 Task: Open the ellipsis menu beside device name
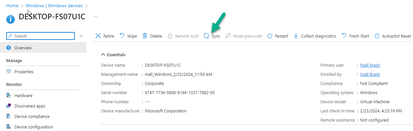[x=96, y=16]
